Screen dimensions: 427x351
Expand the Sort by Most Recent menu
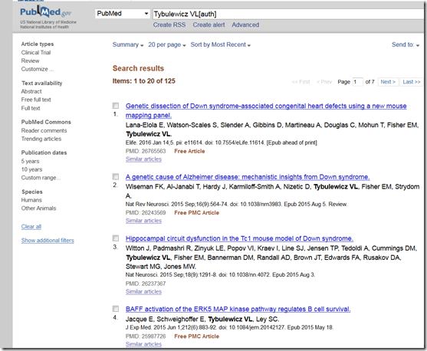click(x=221, y=44)
